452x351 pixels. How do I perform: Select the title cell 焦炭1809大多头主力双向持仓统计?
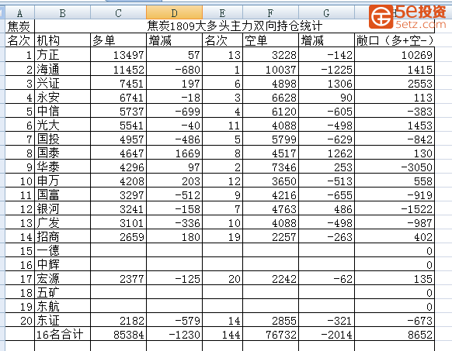click(x=235, y=26)
